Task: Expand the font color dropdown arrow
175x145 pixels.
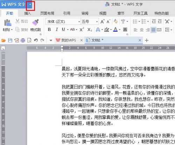Action: [x=120, y=29]
